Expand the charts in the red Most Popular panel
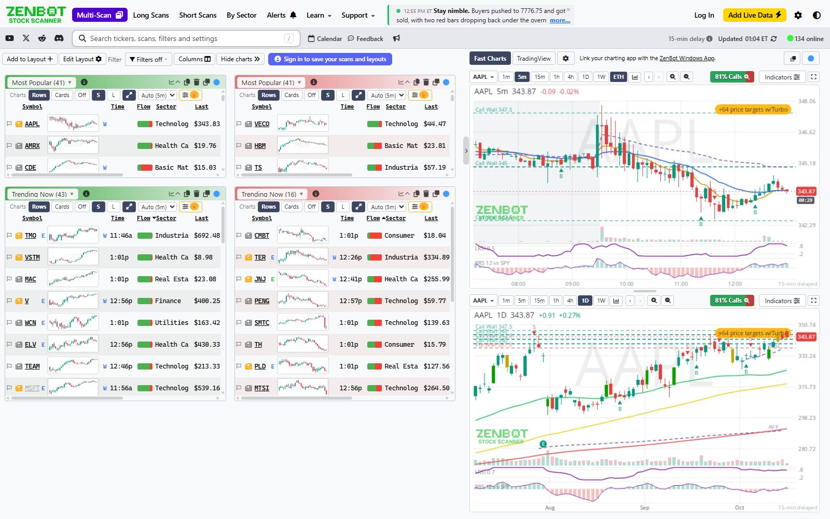This screenshot has height=519, width=830. click(358, 95)
